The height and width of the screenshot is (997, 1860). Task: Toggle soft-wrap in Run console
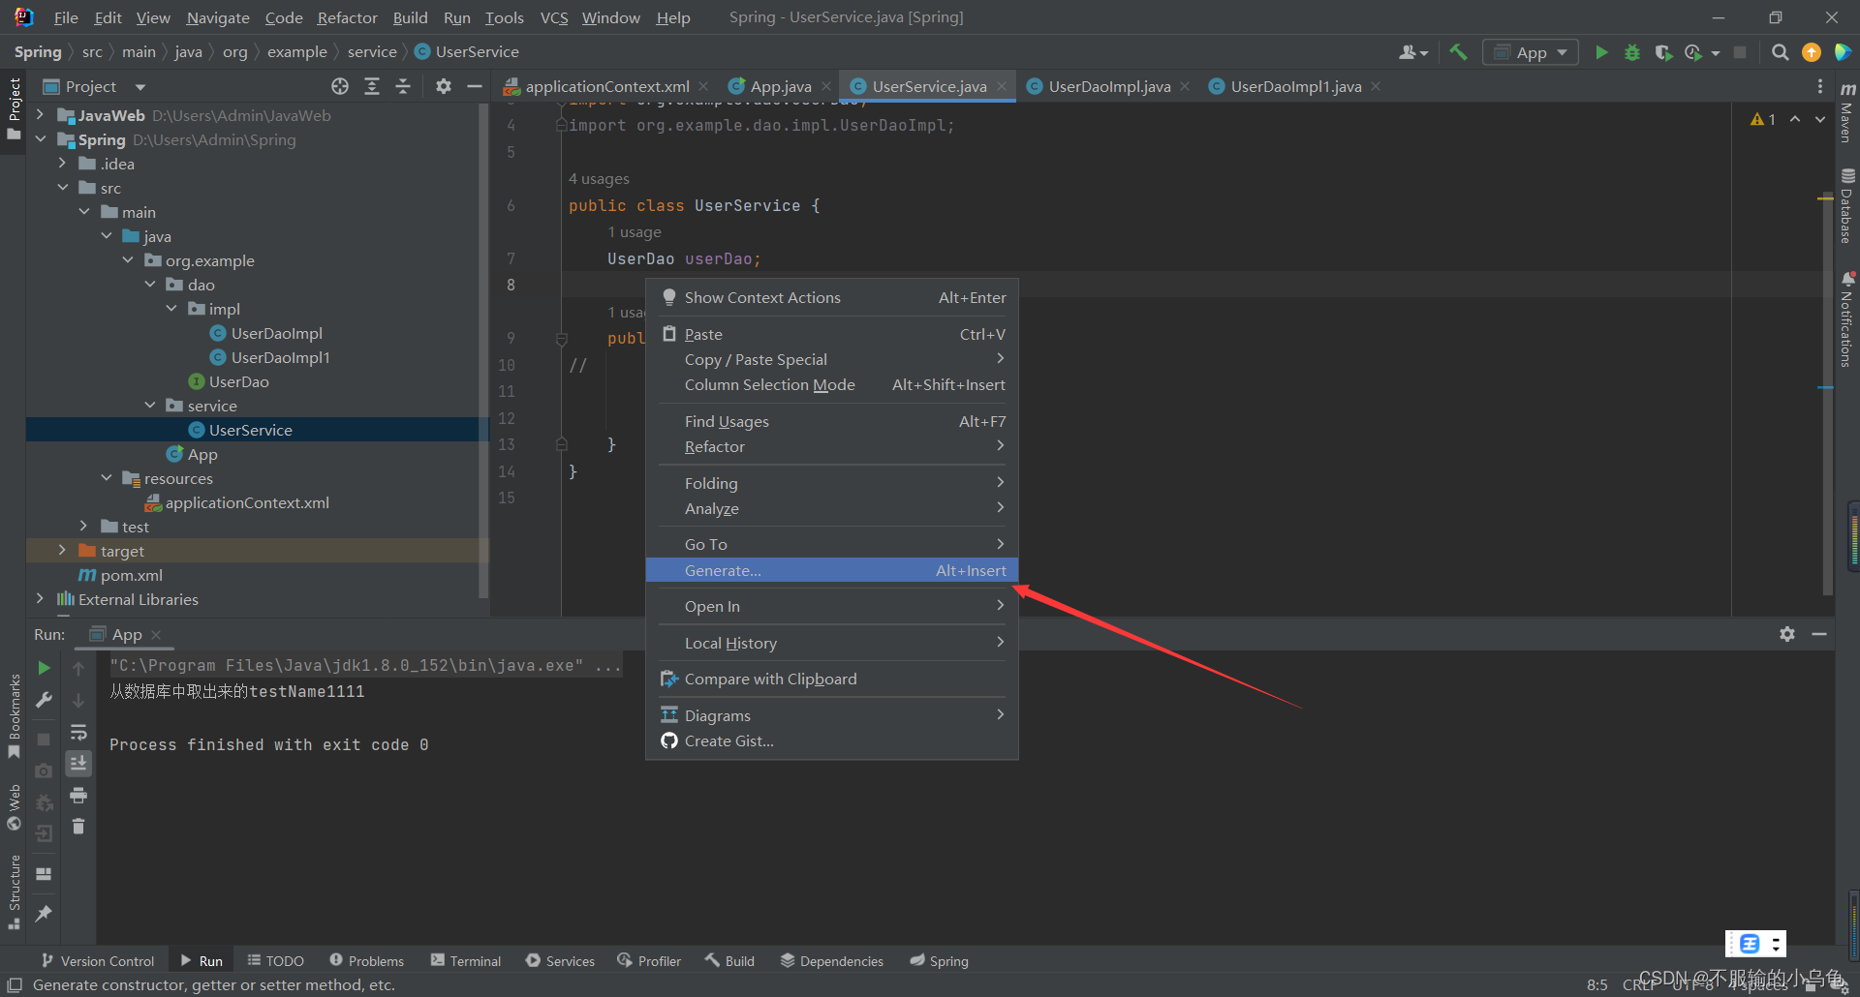[x=78, y=732]
